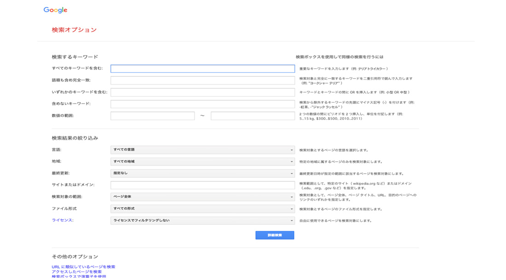
Task: Focus the すべてのキーワードを含む text field
Action: click(x=202, y=69)
